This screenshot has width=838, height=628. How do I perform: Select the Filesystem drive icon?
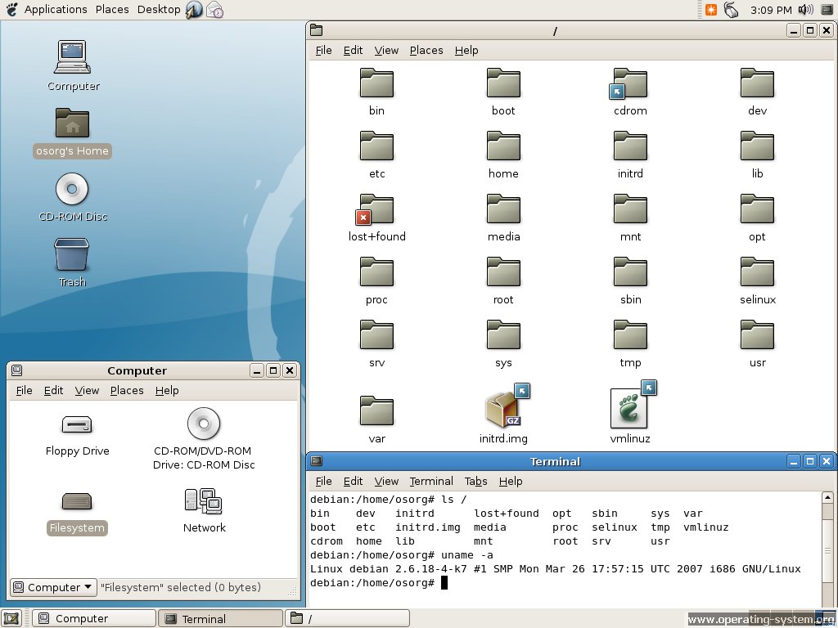77,501
